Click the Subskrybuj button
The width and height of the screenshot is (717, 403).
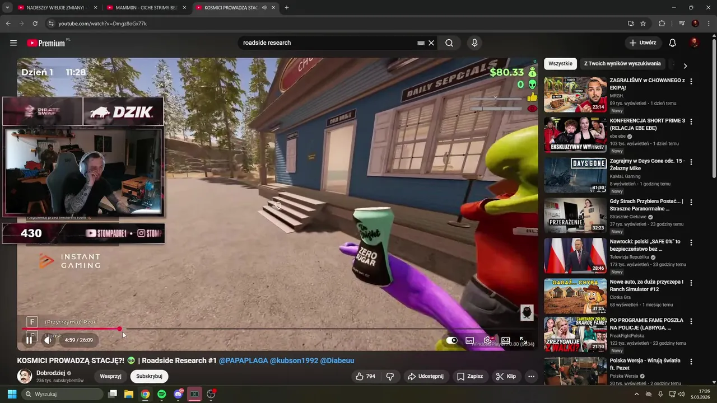[149, 377]
